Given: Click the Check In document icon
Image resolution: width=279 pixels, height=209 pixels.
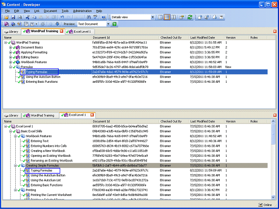Looking at the screenshot, I should coord(200,17).
